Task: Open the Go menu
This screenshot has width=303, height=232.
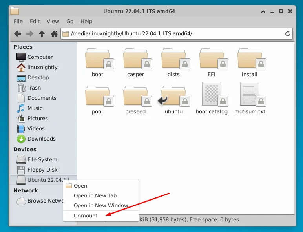Action: [70, 21]
